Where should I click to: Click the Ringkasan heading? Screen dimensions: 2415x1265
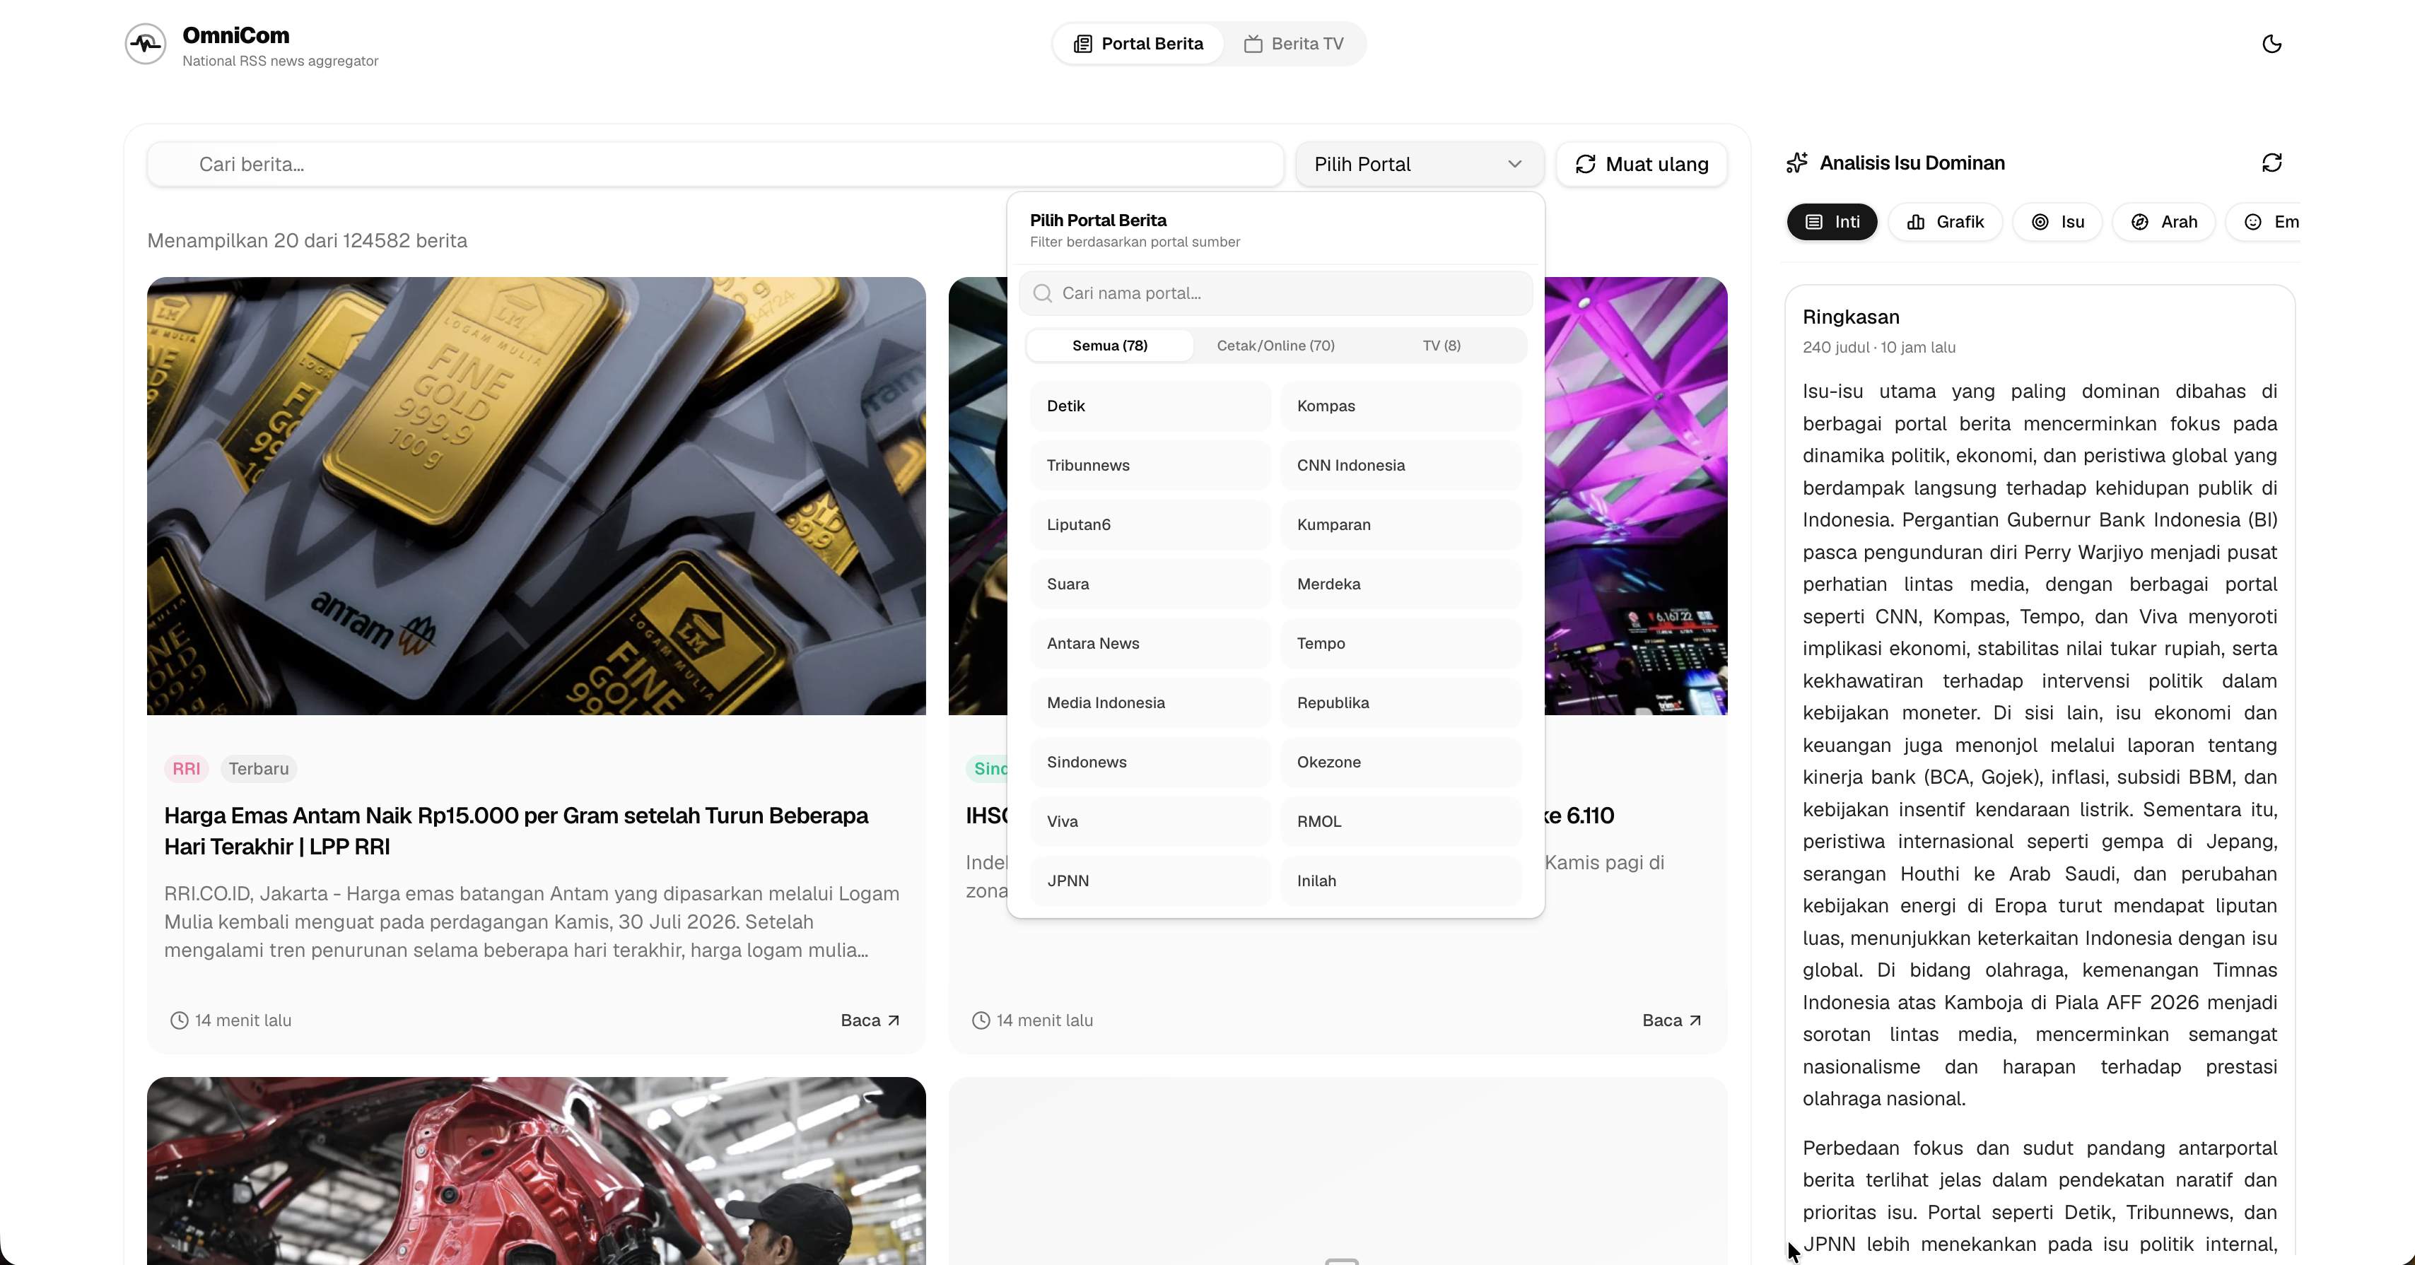[1851, 317]
